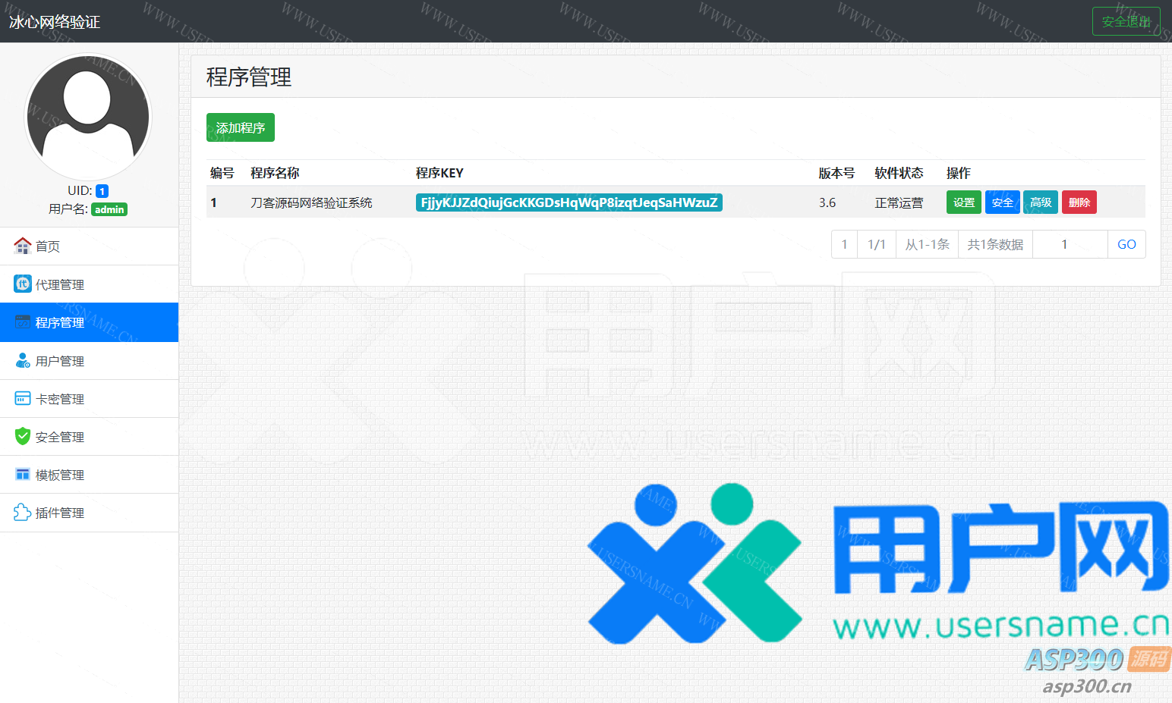Click the user avatar picture

coord(88,116)
